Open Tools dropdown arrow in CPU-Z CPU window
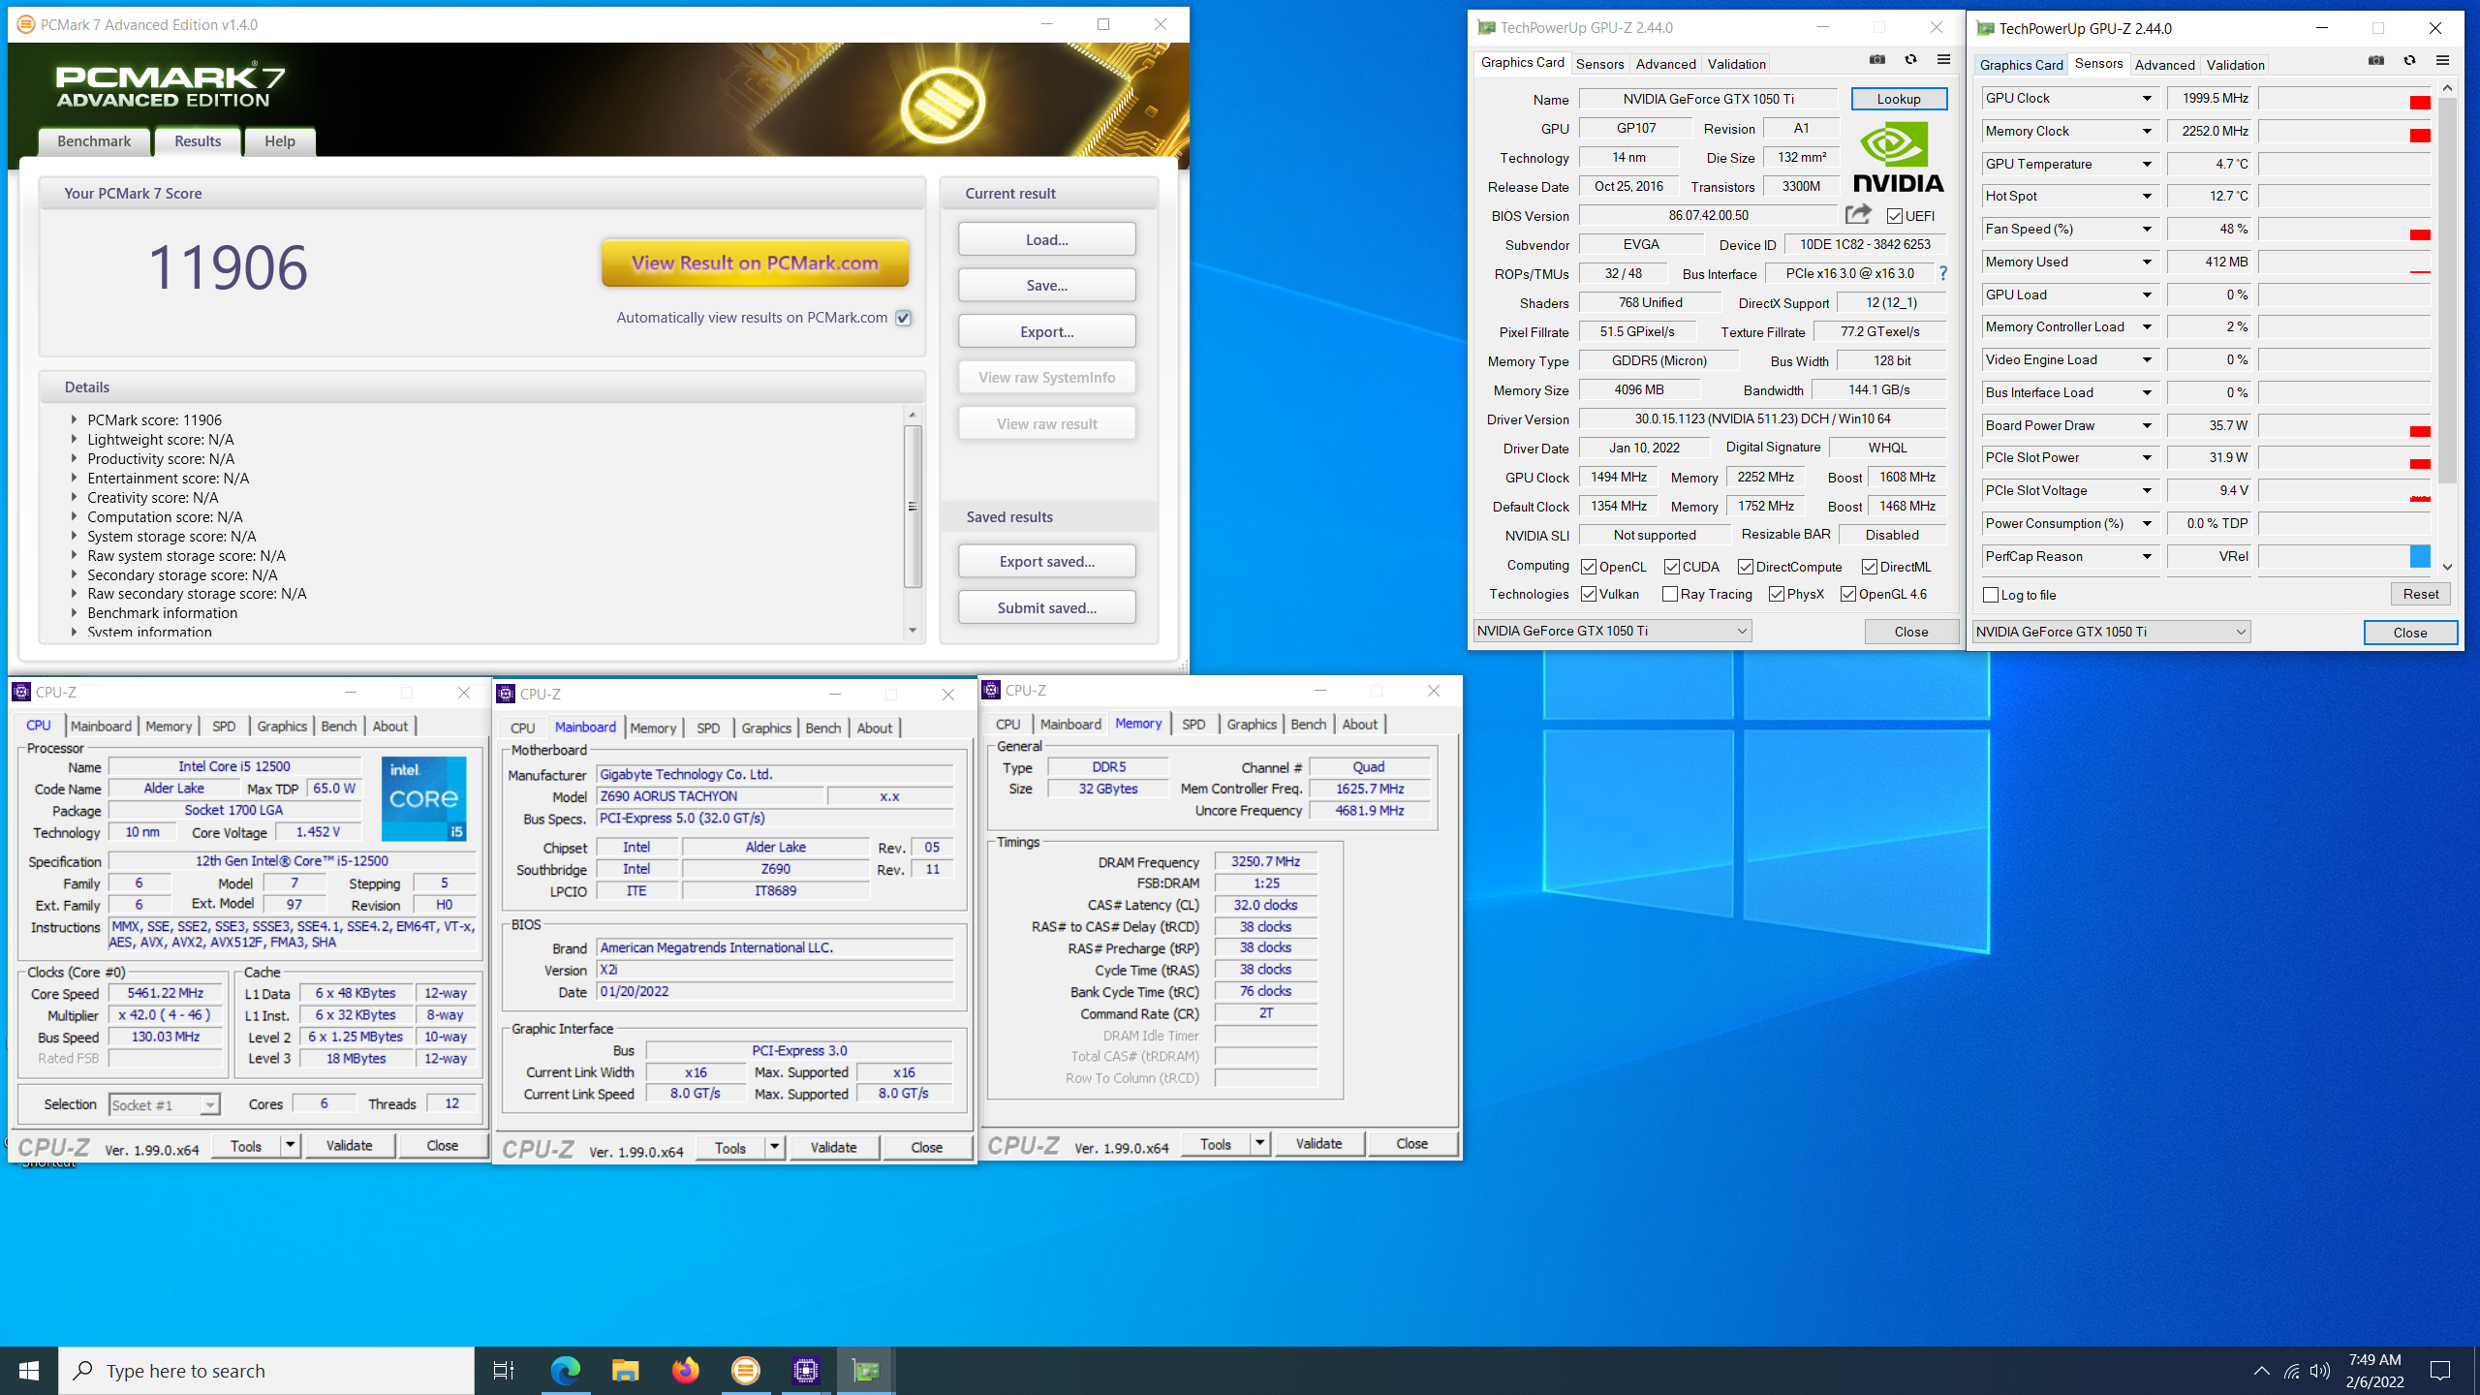The image size is (2480, 1395). click(x=290, y=1145)
